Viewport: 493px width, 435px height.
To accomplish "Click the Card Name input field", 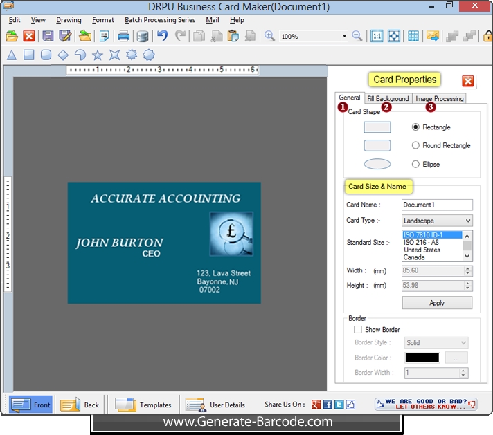I will (x=437, y=205).
